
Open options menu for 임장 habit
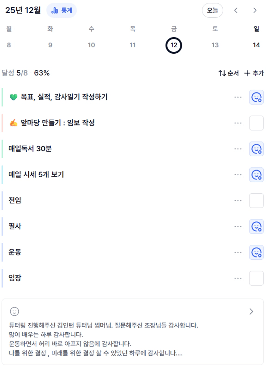(x=238, y=278)
